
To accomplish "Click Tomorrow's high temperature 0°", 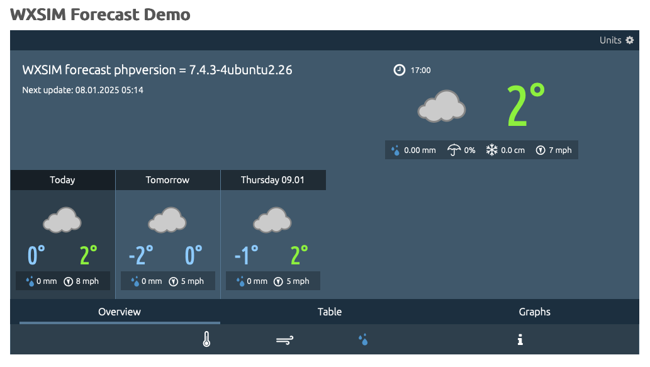I will (194, 255).
